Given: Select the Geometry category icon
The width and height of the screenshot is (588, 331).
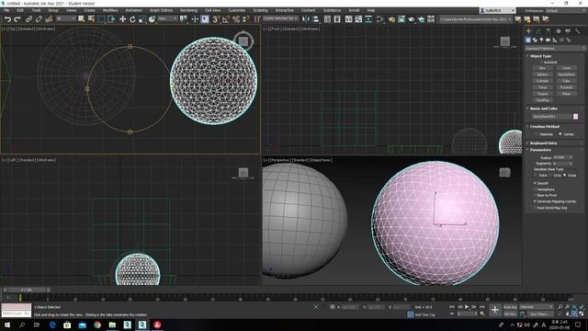Looking at the screenshot, I should [528, 40].
